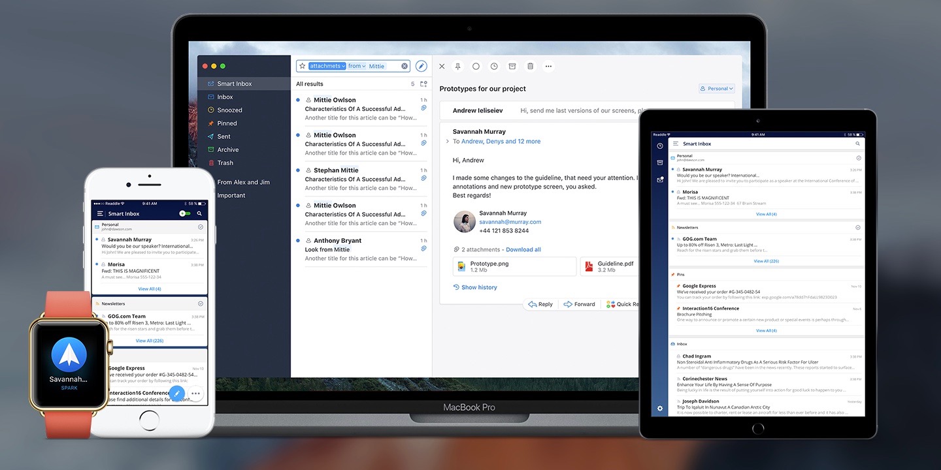Clear the search query using the clear button

coord(404,65)
